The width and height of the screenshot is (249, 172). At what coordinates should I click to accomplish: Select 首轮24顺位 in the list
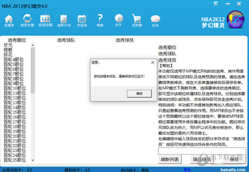tap(15, 155)
